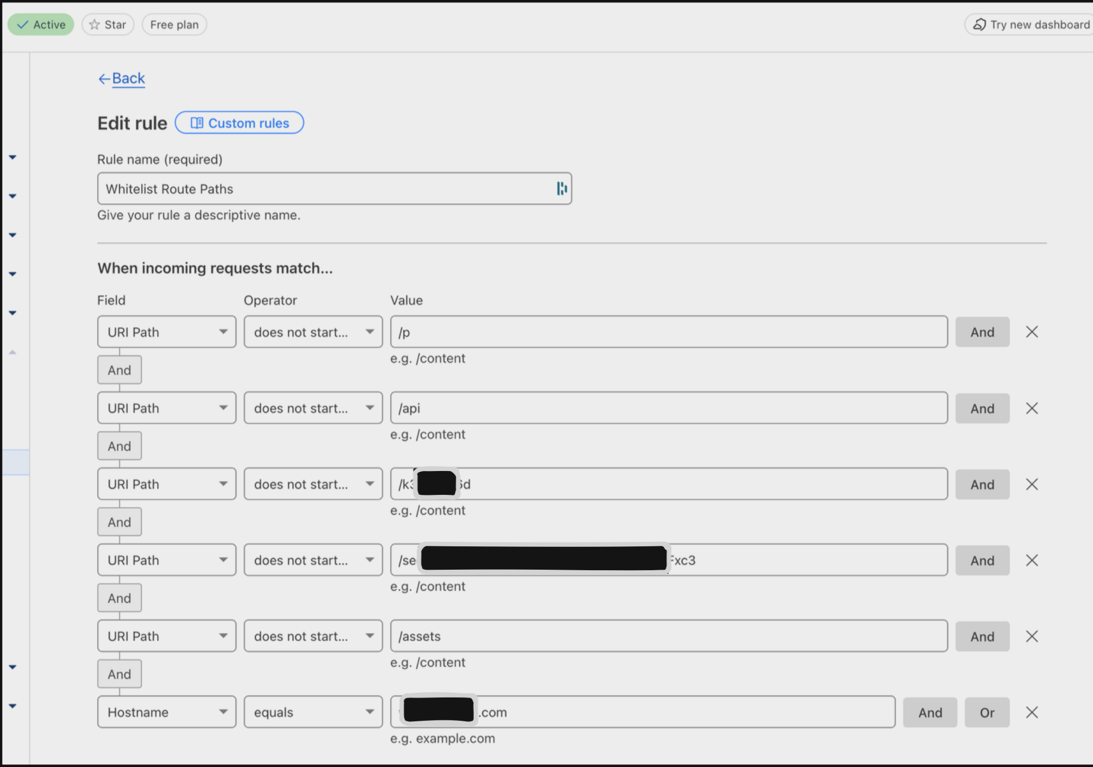
Task: Open Custom rules documentation badge
Action: click(239, 123)
